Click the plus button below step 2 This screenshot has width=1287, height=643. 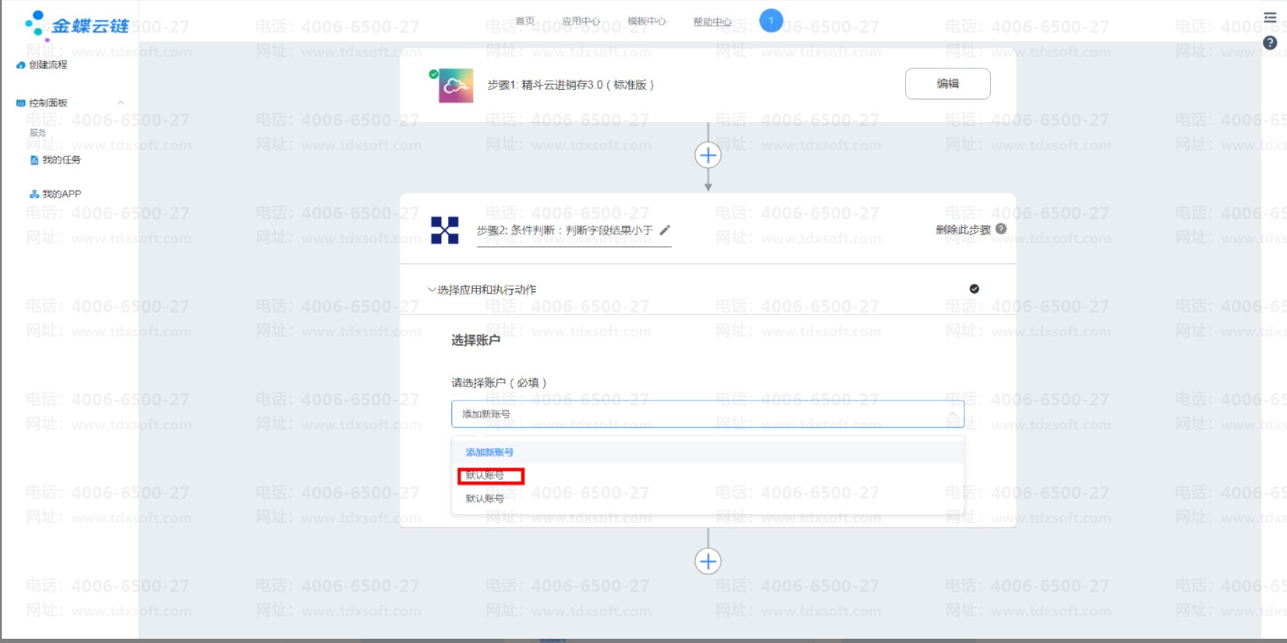708,561
